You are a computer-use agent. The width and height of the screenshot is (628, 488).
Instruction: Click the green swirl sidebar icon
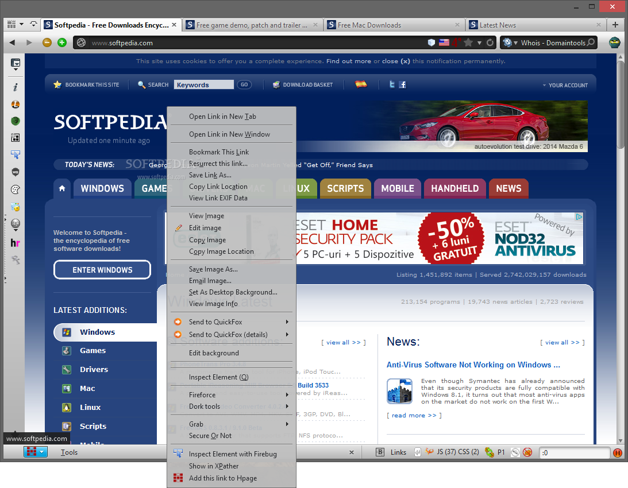pyautogui.click(x=15, y=121)
